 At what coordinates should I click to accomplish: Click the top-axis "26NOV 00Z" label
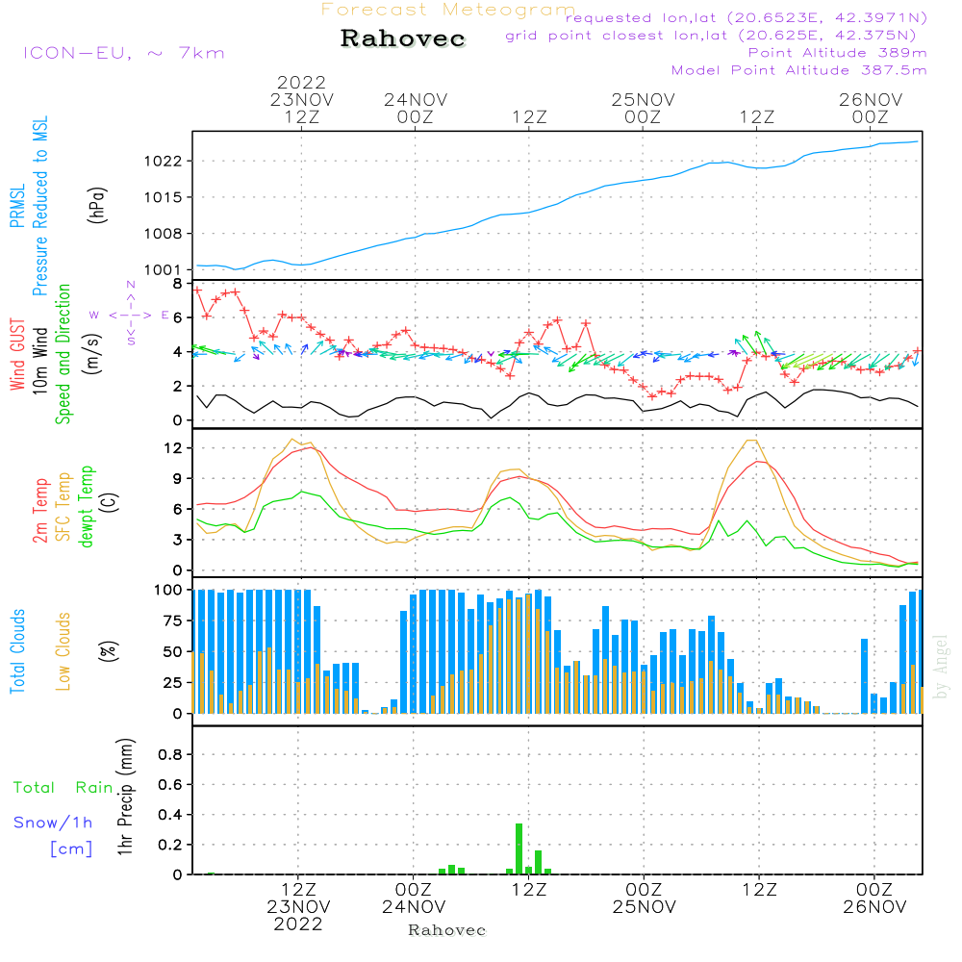click(871, 108)
